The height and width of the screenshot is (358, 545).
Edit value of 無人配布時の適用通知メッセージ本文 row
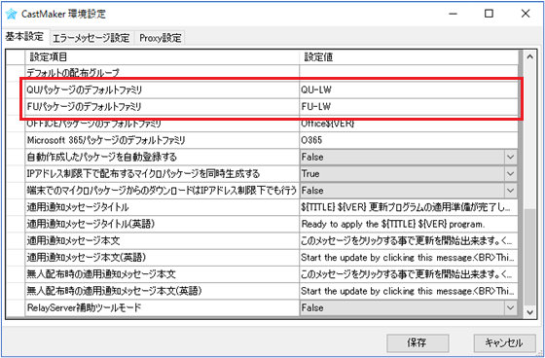click(x=409, y=274)
